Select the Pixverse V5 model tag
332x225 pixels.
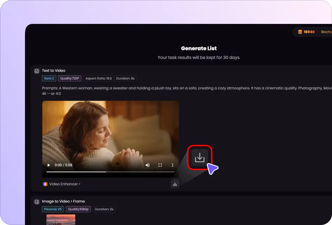pos(53,209)
